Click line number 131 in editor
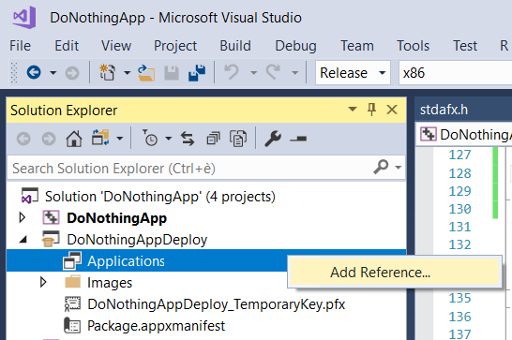The image size is (512, 340). [x=459, y=227]
